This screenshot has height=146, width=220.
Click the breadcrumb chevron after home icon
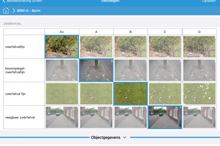pyautogui.click(x=14, y=11)
